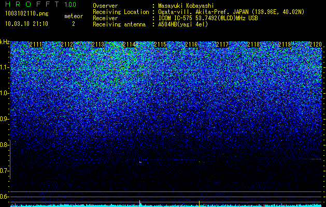
Task: Click the 1.1 kHz axis label
Action: point(4,67)
